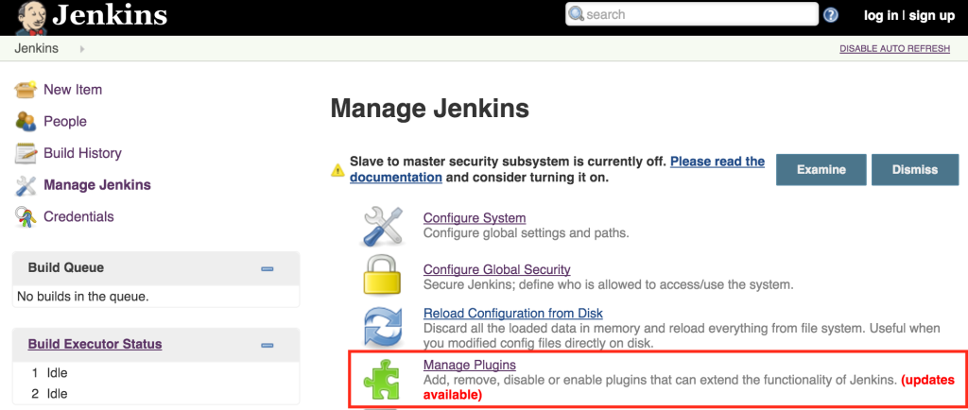Open Credentials in sidebar
Image resolution: width=968 pixels, height=410 pixels.
coord(78,217)
